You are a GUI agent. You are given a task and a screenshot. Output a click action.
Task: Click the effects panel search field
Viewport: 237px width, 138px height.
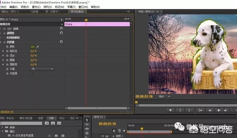point(21,123)
